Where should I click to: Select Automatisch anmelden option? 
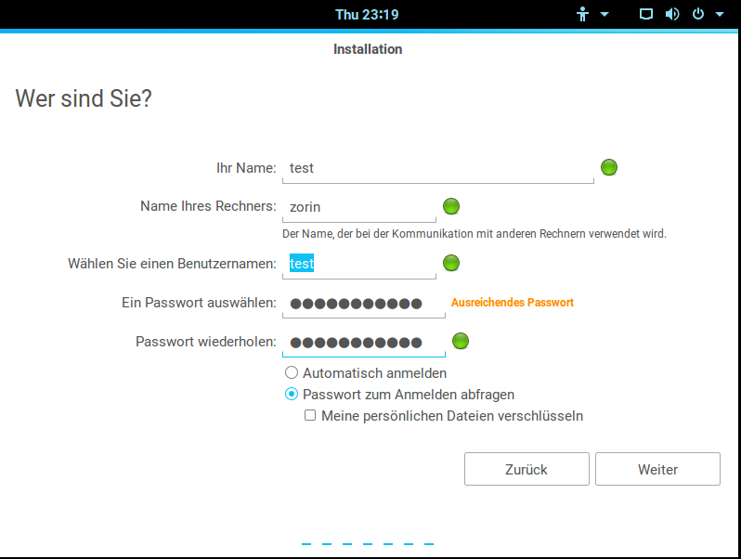click(292, 372)
